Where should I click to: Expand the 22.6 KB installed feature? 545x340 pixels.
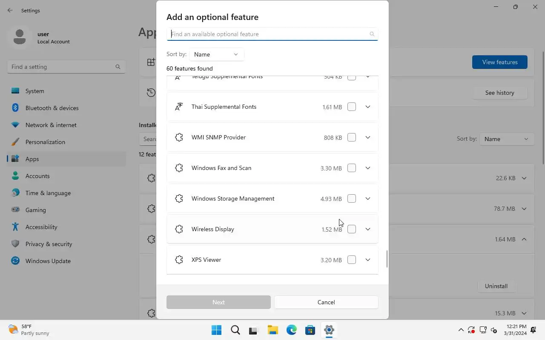click(x=524, y=178)
